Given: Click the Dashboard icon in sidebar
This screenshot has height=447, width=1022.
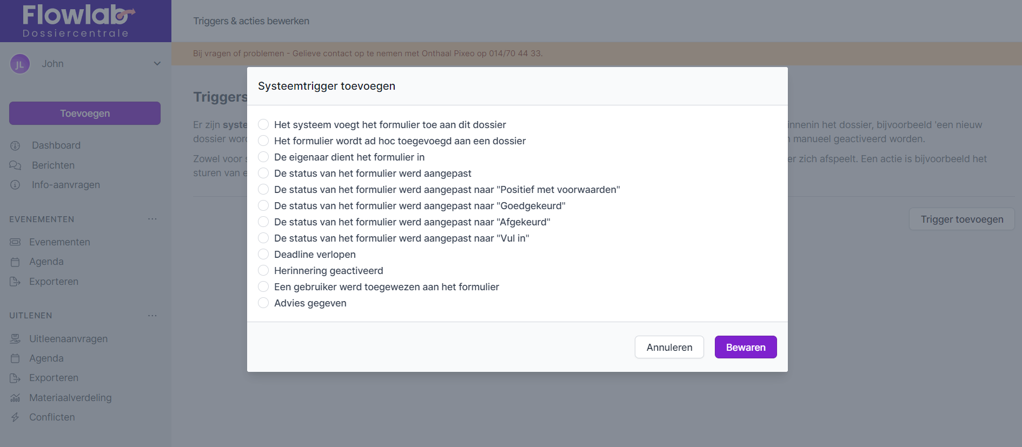Looking at the screenshot, I should [15, 145].
